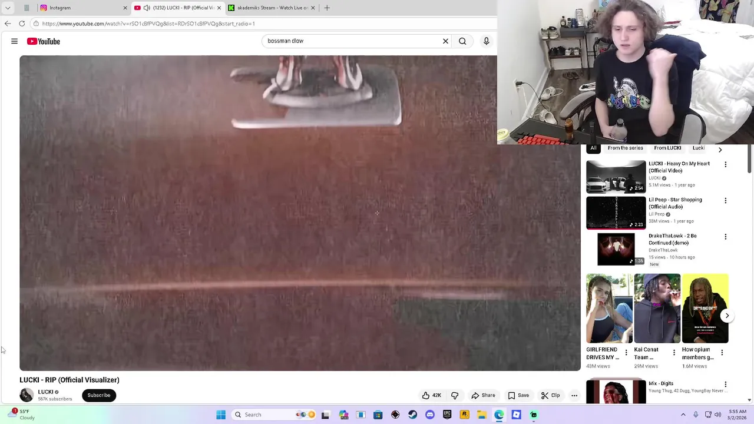Image resolution: width=754 pixels, height=424 pixels.
Task: Select the All filter chip
Action: click(x=593, y=148)
